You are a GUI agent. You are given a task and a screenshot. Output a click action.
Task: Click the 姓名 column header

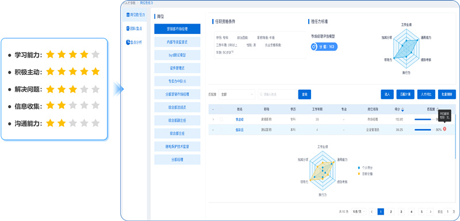click(x=240, y=109)
